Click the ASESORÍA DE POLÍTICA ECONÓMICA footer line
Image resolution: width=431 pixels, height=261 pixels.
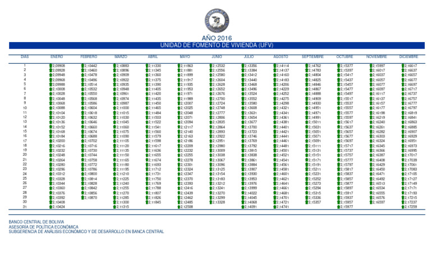pos(38,227)
